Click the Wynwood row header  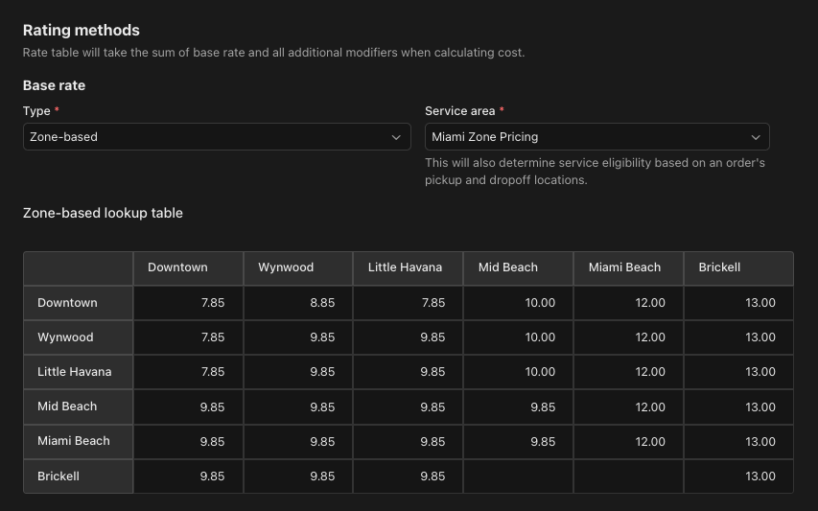(x=79, y=337)
